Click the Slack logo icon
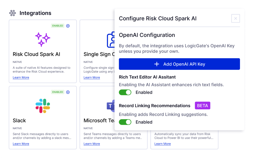This screenshot has width=253, height=158. pyautogui.click(x=43, y=106)
